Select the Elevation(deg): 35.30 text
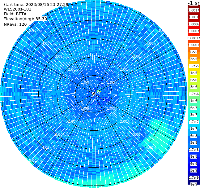Screen dimensions: 200x188 tap(25, 19)
